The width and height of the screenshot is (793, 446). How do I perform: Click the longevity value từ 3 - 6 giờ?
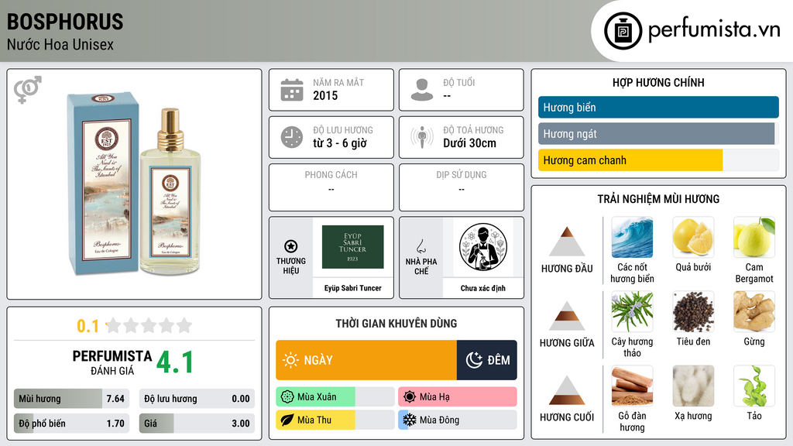pyautogui.click(x=339, y=143)
